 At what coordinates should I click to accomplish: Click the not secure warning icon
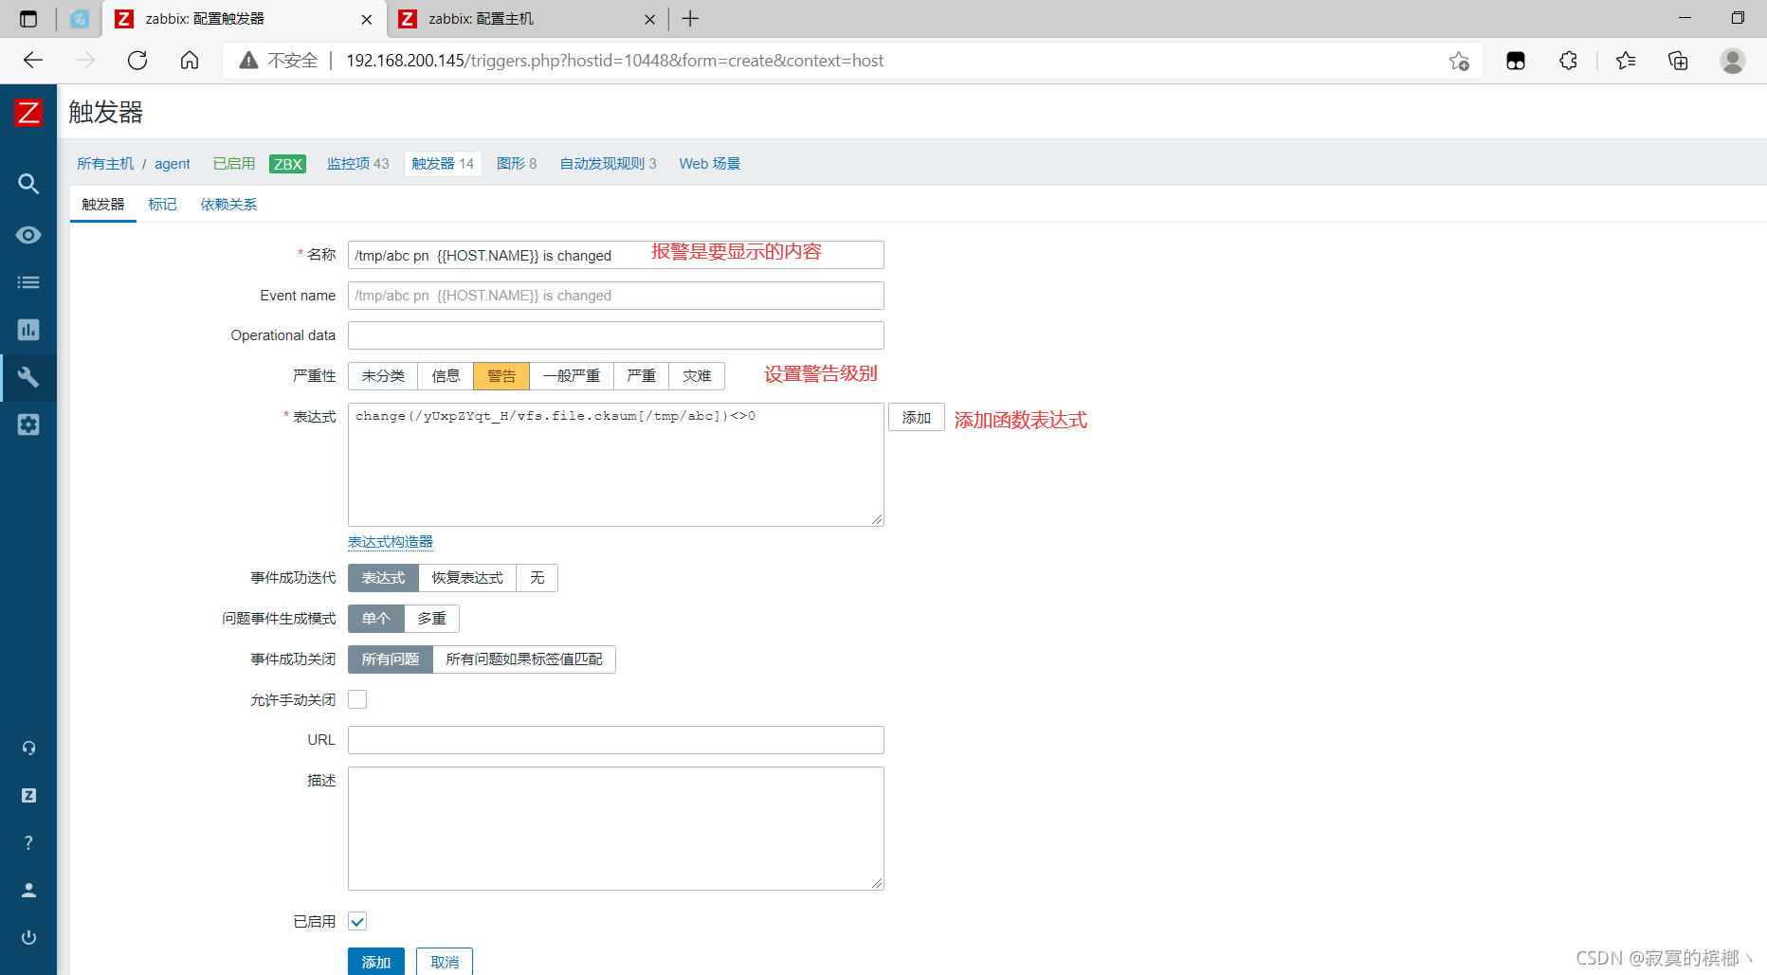click(248, 61)
